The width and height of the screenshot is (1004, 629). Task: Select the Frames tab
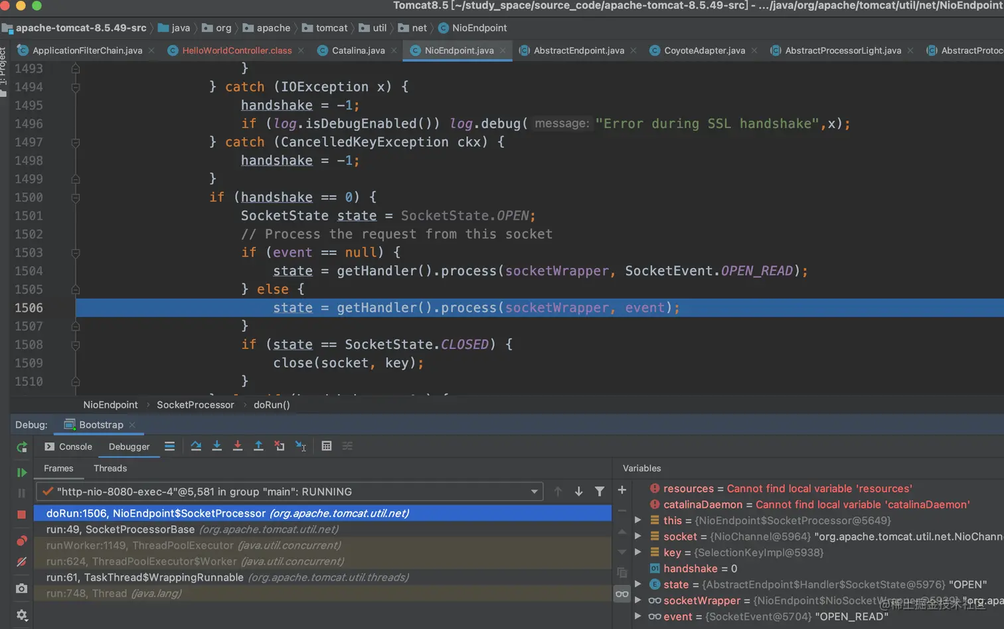click(x=58, y=468)
